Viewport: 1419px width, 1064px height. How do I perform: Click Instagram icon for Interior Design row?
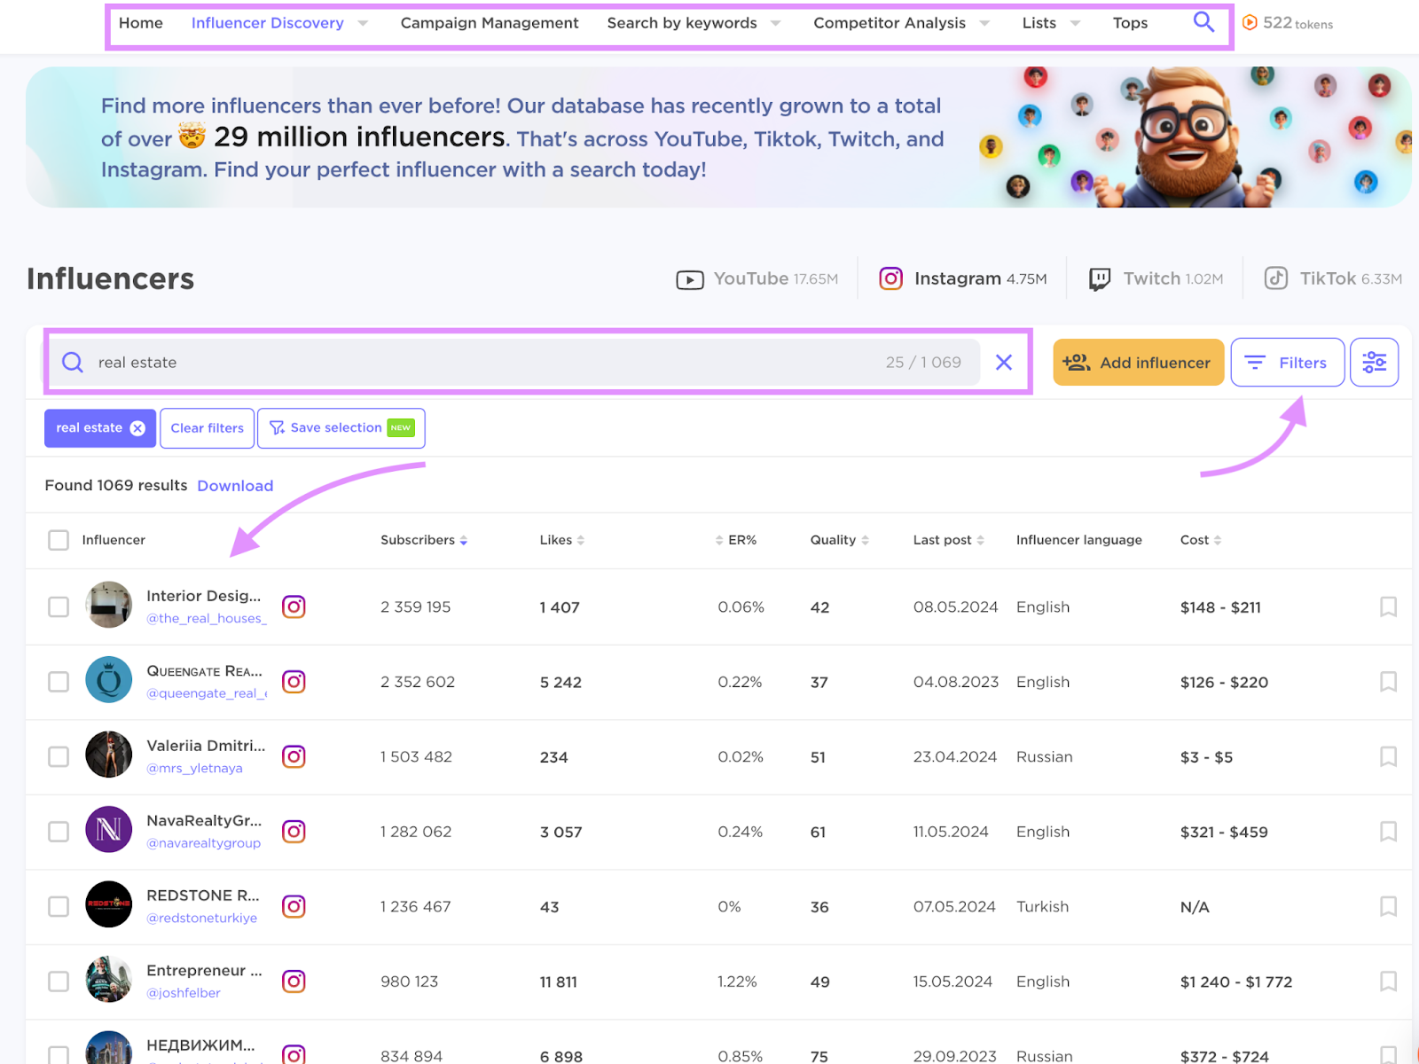294,606
